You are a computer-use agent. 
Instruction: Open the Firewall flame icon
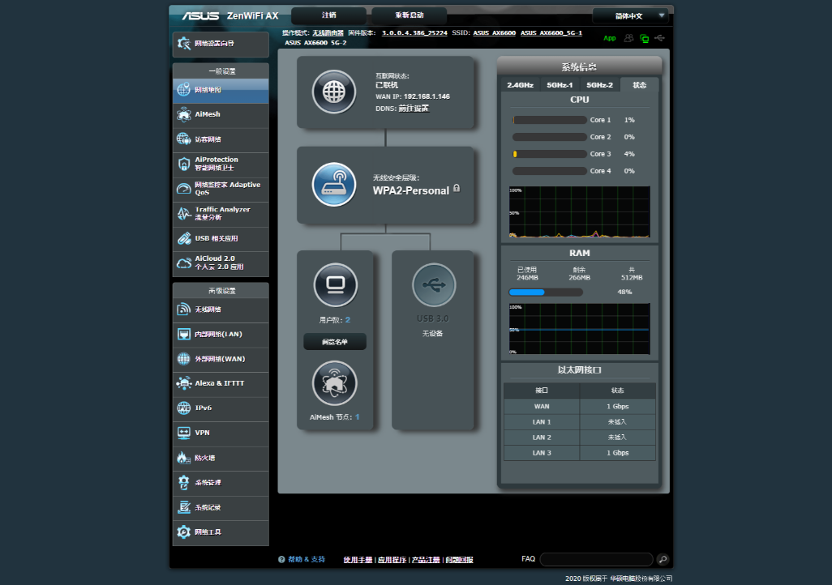[x=183, y=458]
